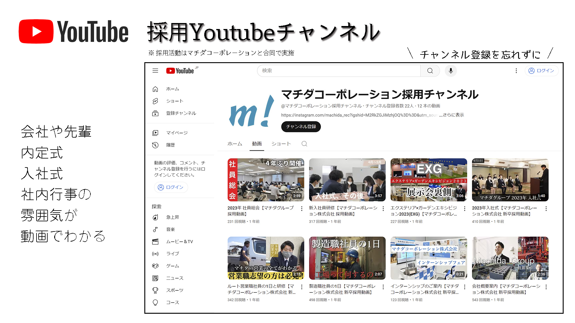Click the channel search magnifier icon
575x323 pixels.
(x=304, y=144)
